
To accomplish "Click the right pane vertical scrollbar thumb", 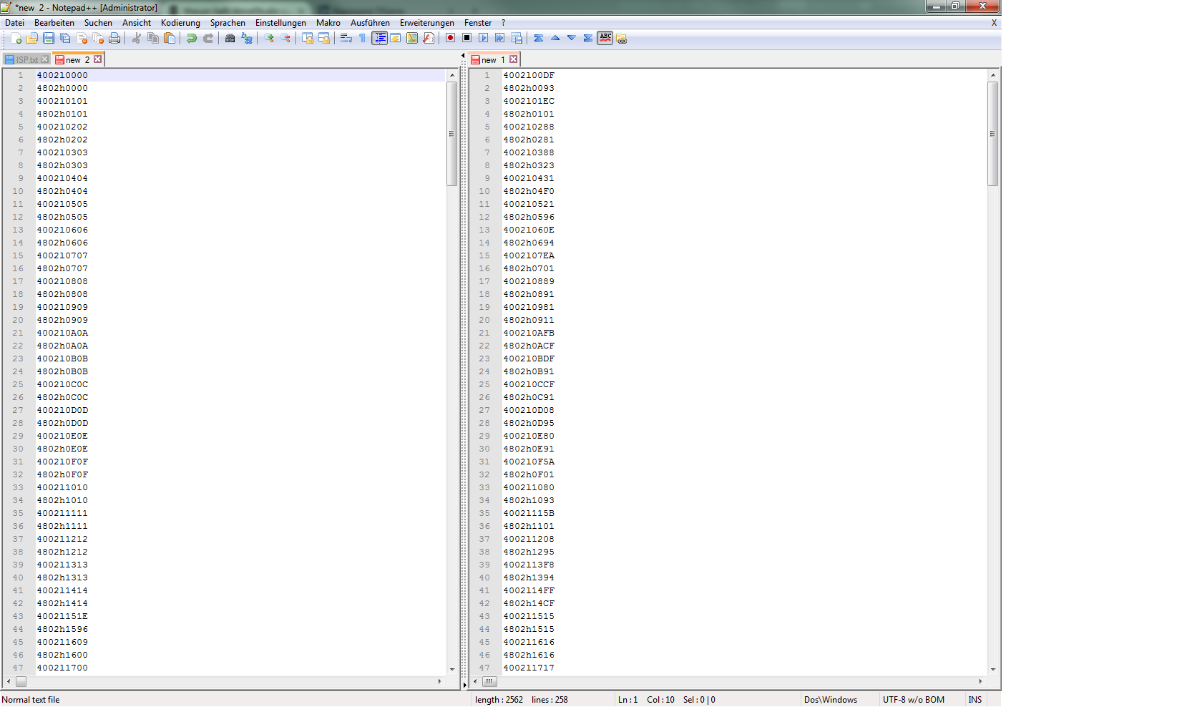I will [x=992, y=134].
